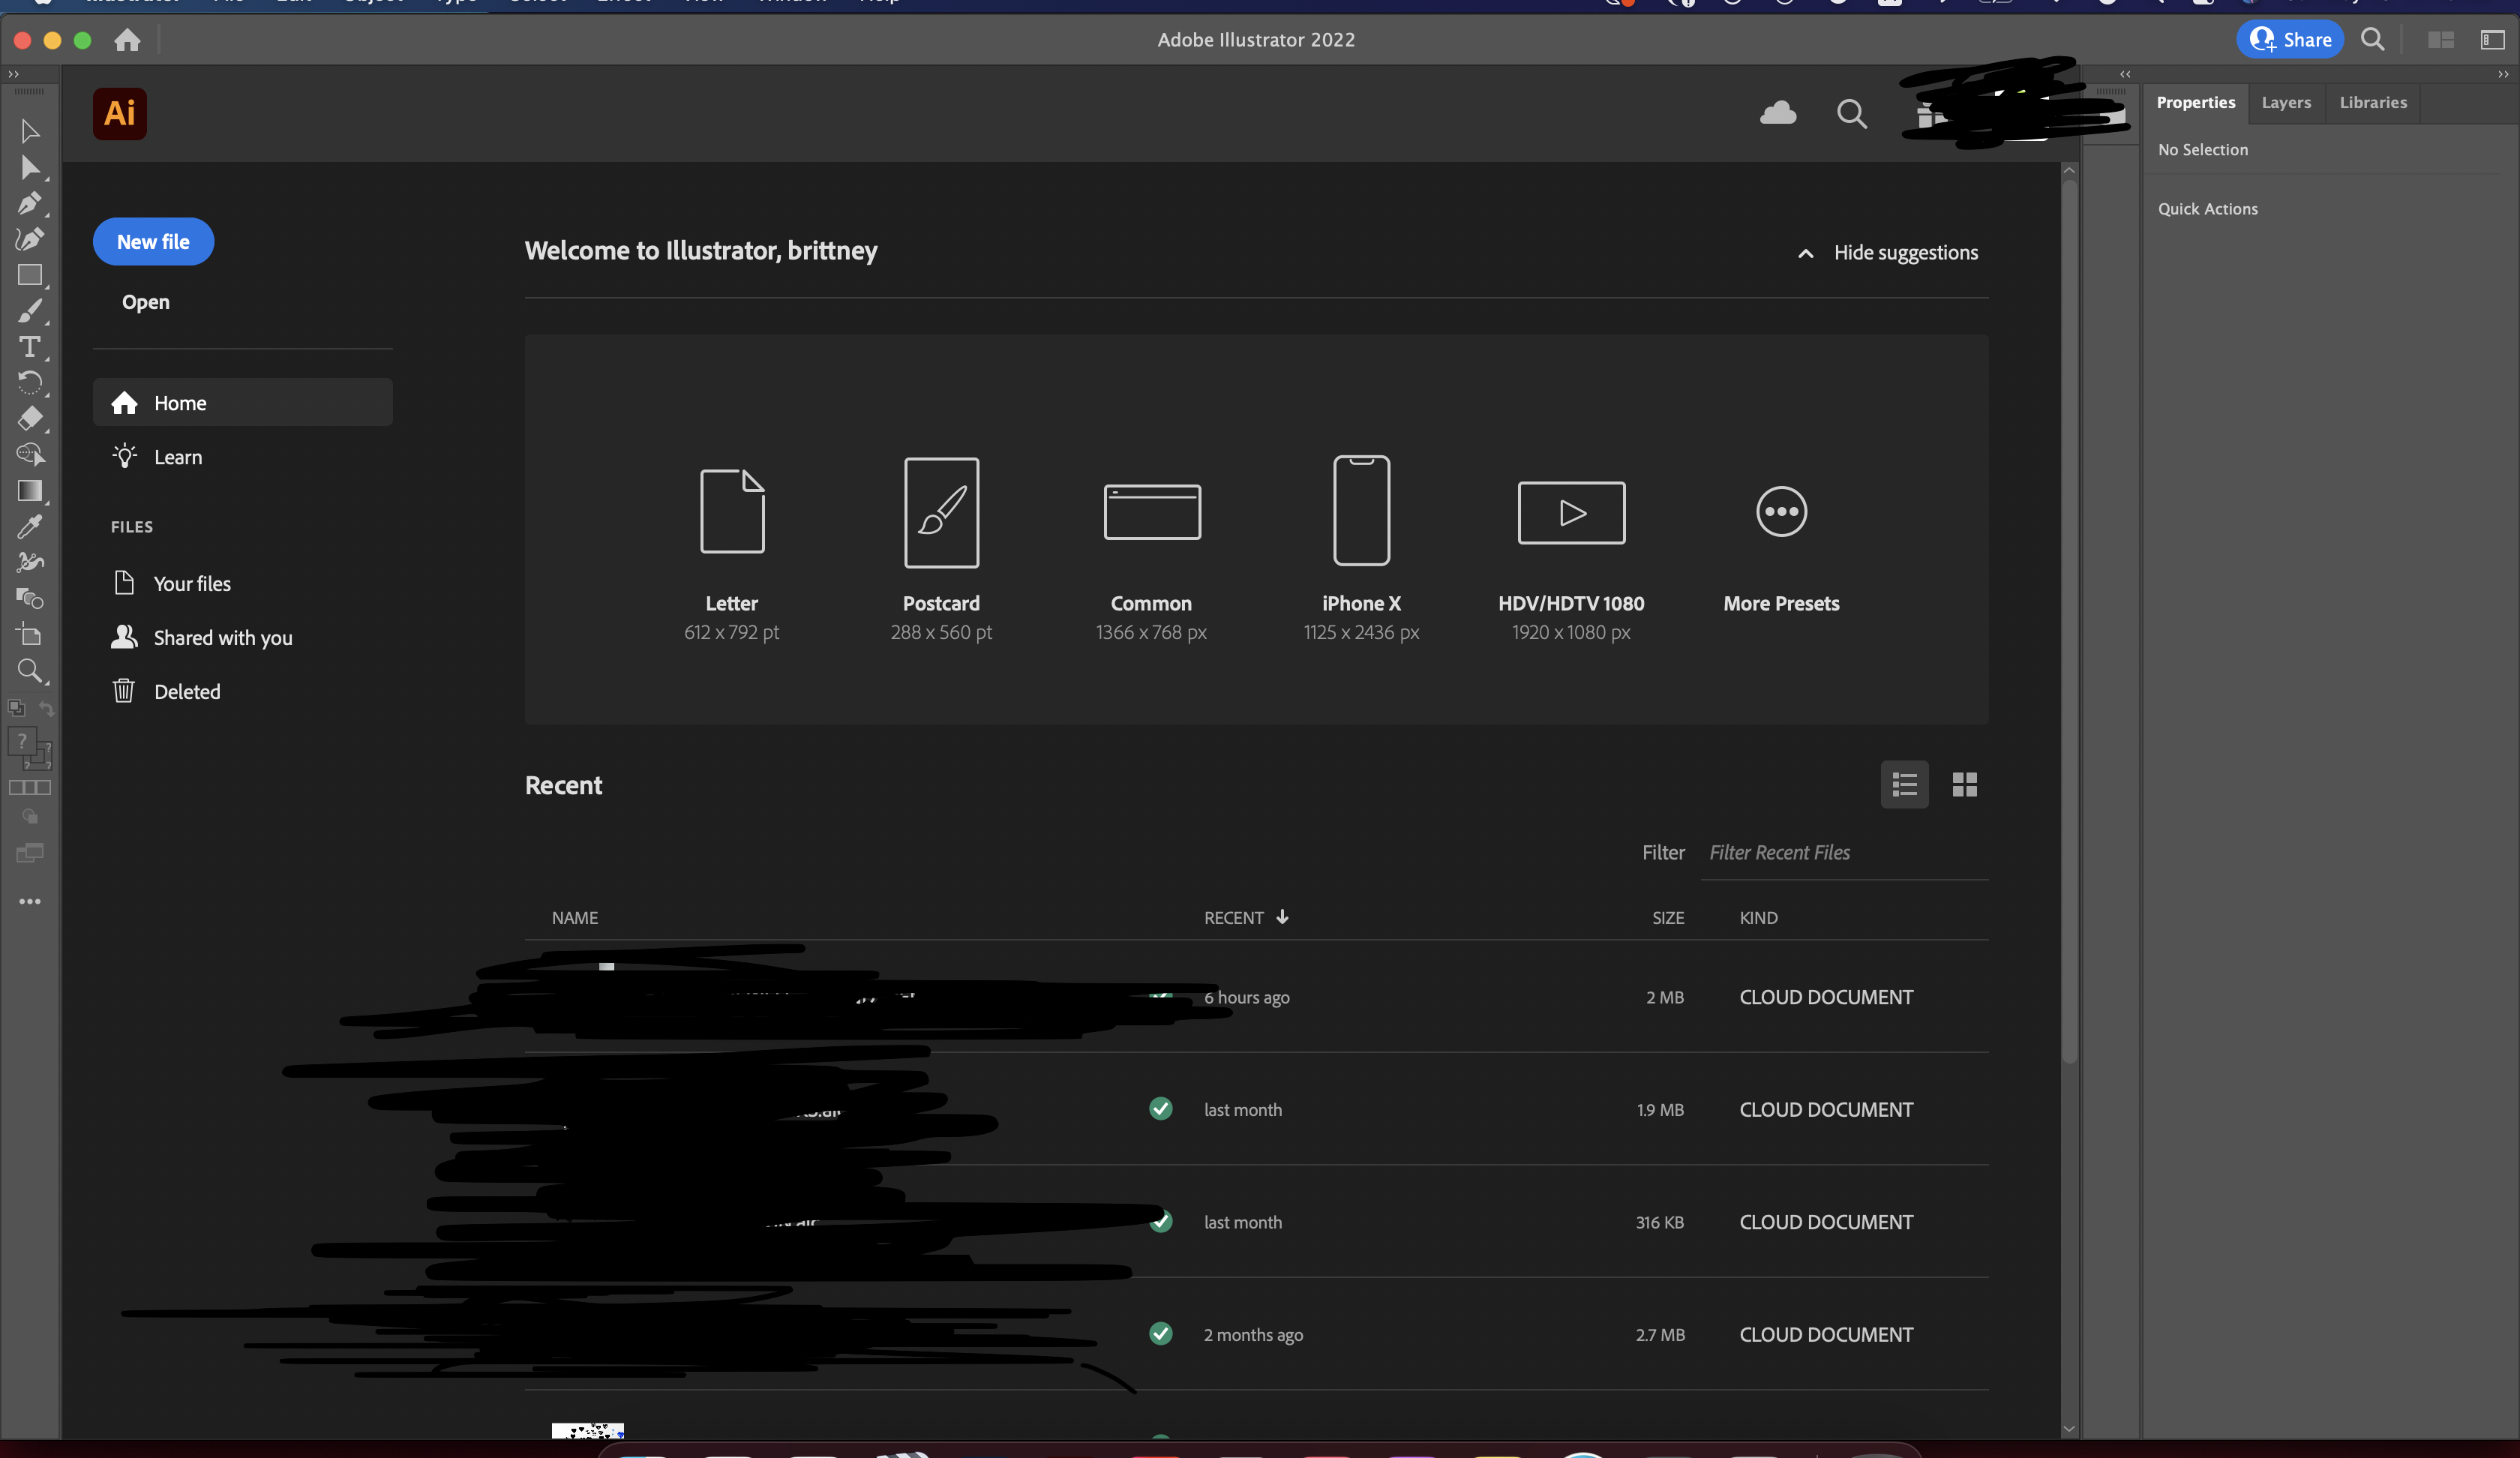
Task: Collapse suggestions with Hide suggestions
Action: pos(1888,253)
